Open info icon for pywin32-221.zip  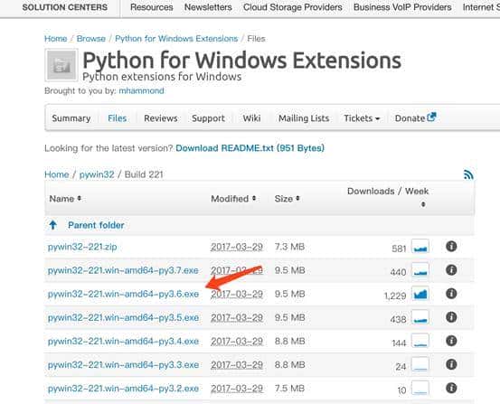451,247
